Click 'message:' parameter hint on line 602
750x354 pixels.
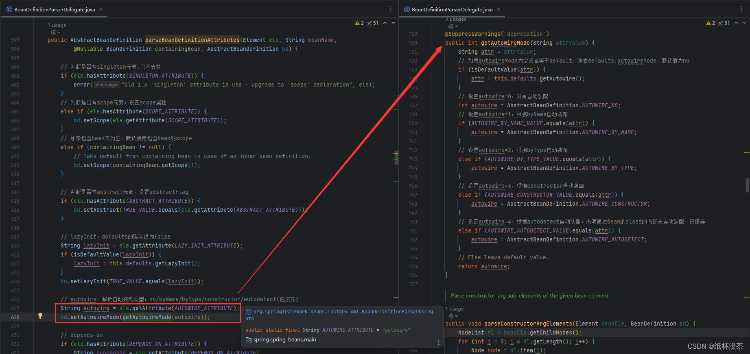pos(107,85)
